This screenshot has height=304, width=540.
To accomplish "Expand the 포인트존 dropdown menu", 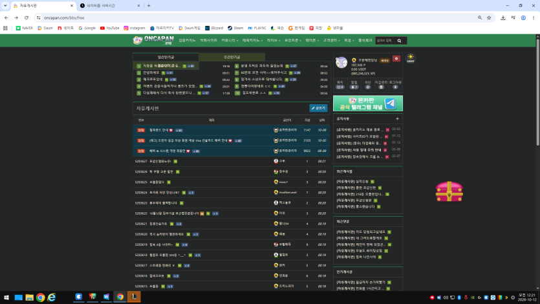I will [x=293, y=41].
